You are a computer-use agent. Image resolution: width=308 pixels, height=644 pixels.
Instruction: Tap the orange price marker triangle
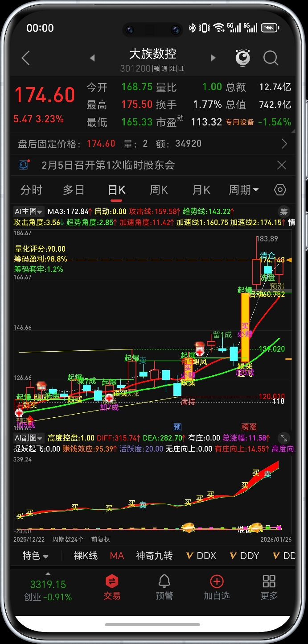(x=289, y=260)
